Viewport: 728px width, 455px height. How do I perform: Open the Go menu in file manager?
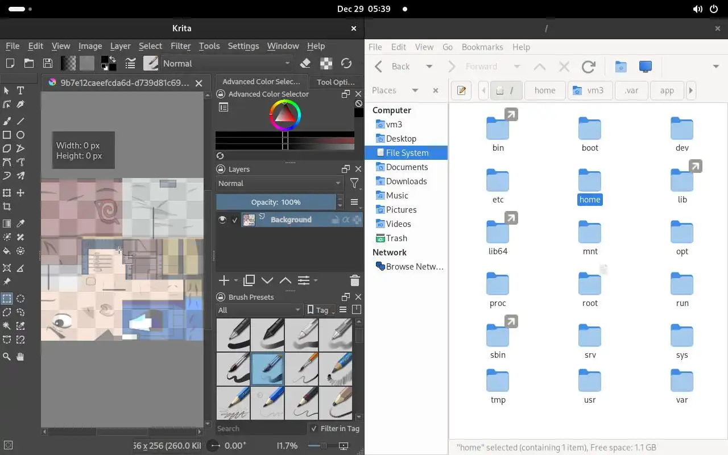448,47
